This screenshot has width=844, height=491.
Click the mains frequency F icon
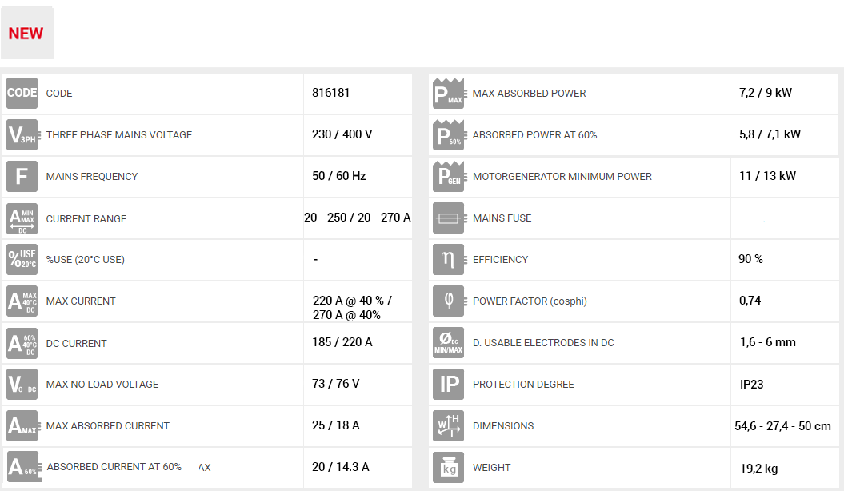click(22, 176)
